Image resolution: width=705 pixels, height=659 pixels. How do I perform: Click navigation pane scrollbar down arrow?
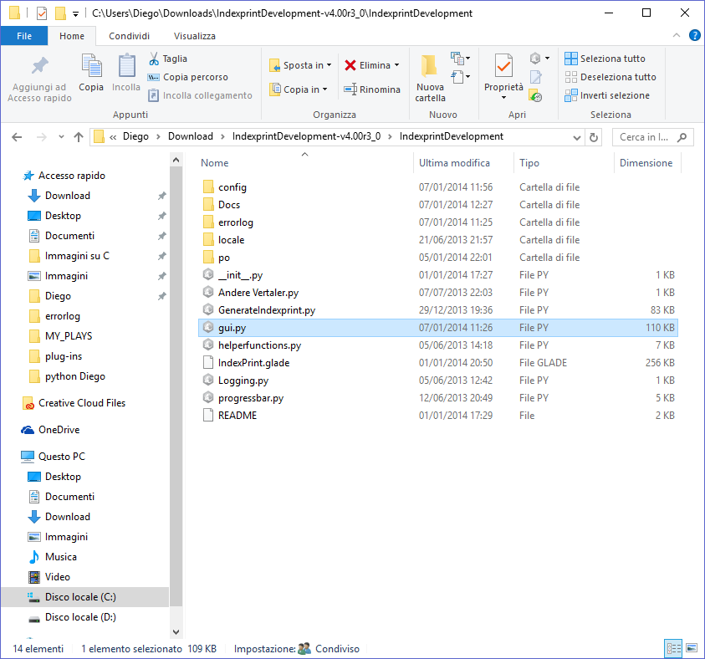[x=176, y=632]
